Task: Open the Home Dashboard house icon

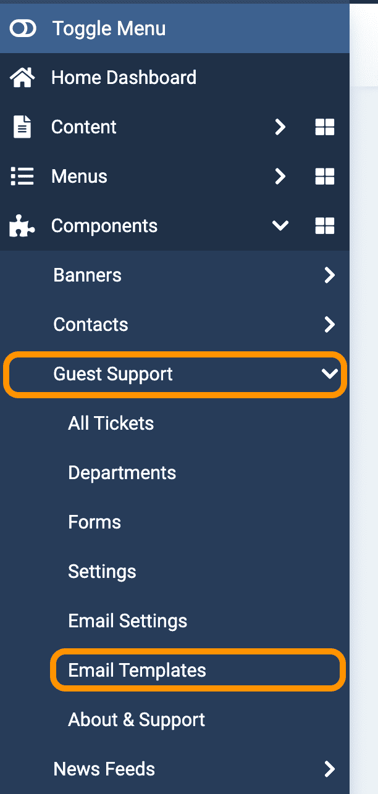Action: point(23,78)
